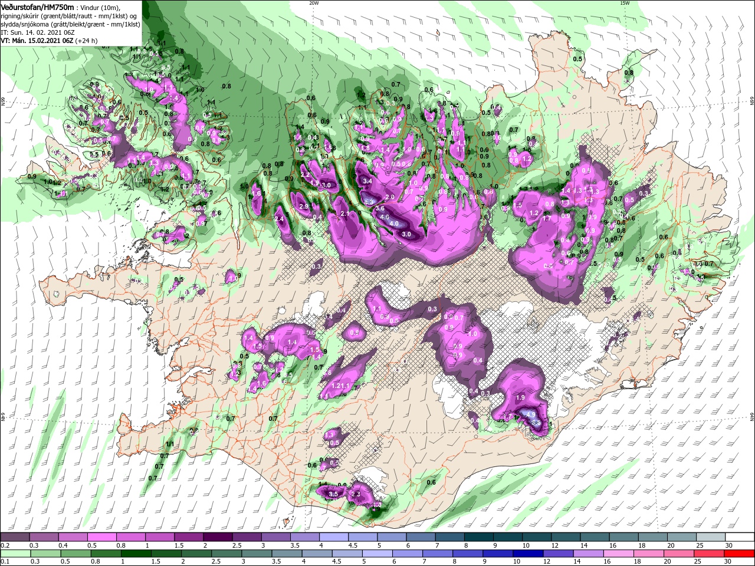The height and width of the screenshot is (566, 755).
Task: Select the medium green 0.5 swatch in rain legend
Action: pyautogui.click(x=74, y=554)
